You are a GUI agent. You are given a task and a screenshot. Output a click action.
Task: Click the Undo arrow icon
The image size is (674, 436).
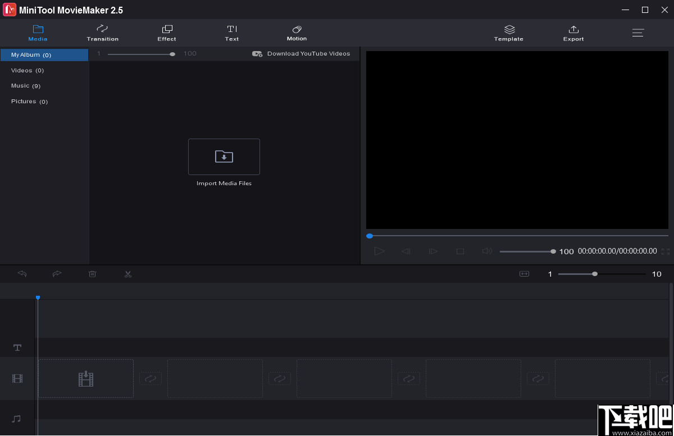[22, 274]
